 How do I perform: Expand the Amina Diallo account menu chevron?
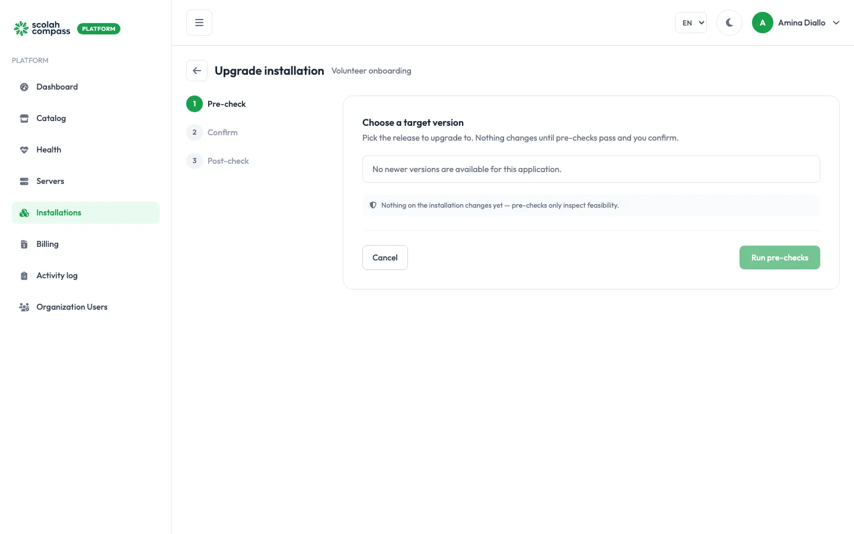836,23
